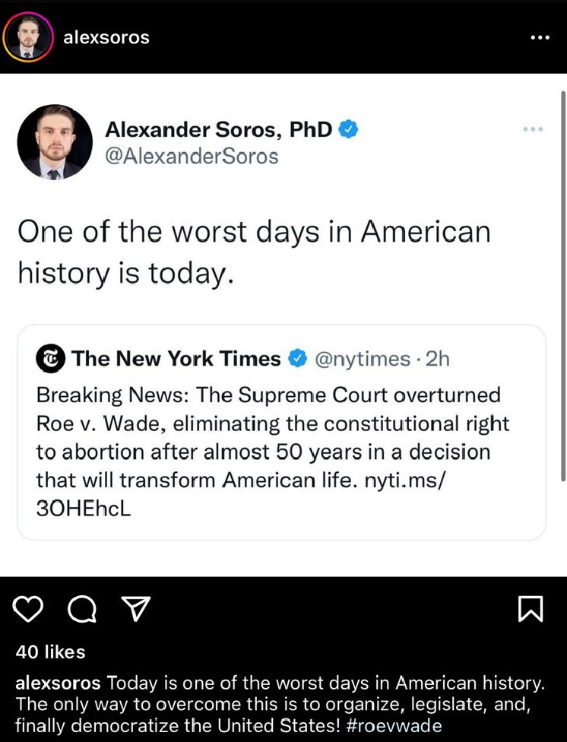Open the @AlexanderSoros Twitter handle
567x742 pixels.
click(x=192, y=157)
